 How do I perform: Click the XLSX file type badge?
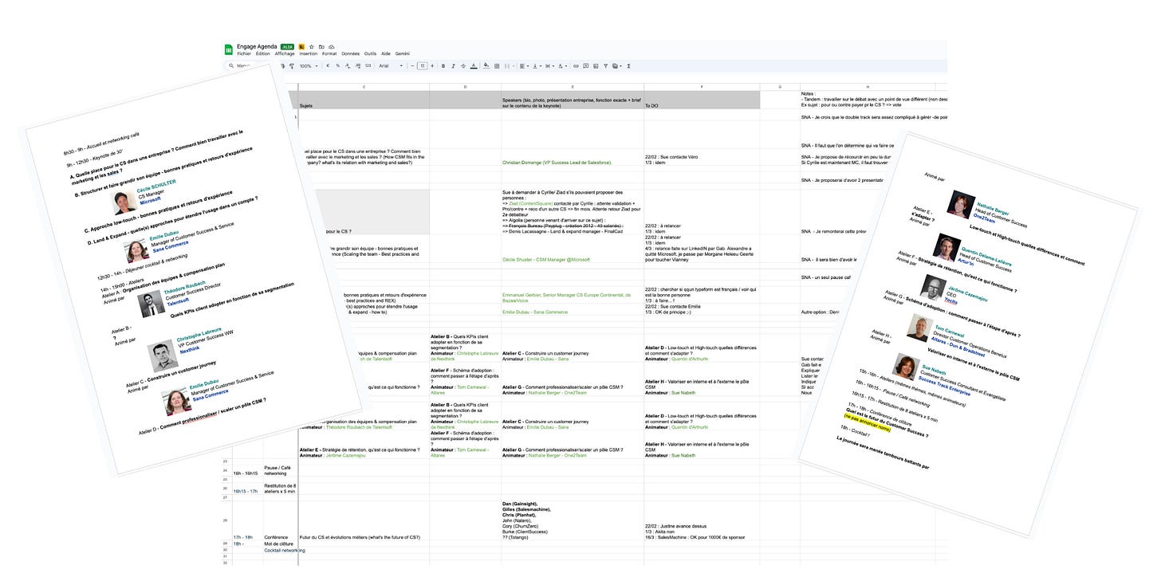(x=288, y=47)
